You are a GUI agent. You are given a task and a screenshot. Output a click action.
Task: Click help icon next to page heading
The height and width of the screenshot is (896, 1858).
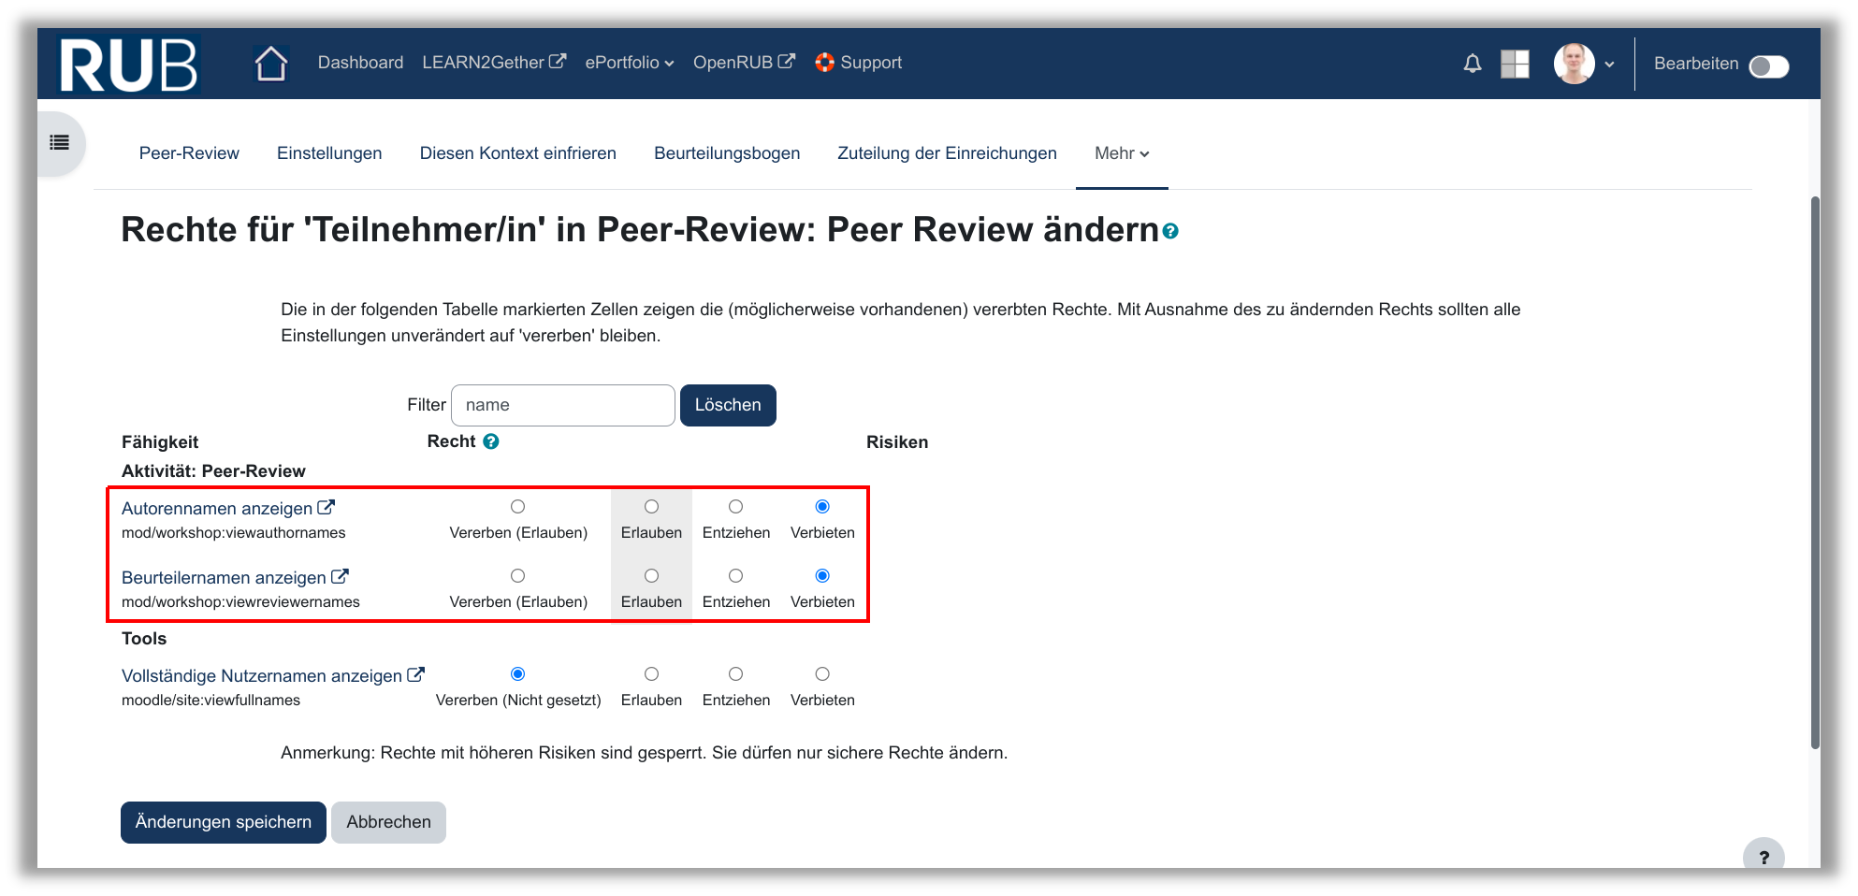[1170, 232]
